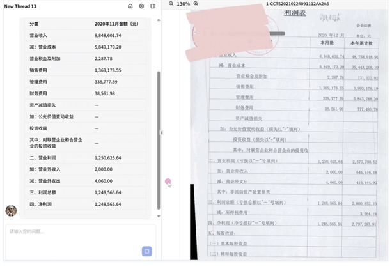This screenshot has height=271, width=392.
Task: Select the 二、营业利润 row label in chat table
Action: tap(43, 158)
